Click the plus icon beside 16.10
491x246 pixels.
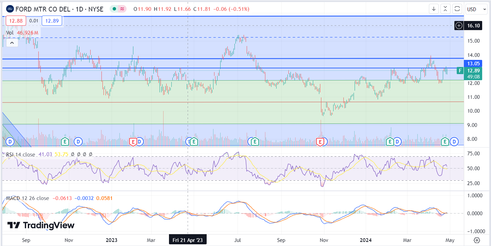pyautogui.click(x=459, y=25)
